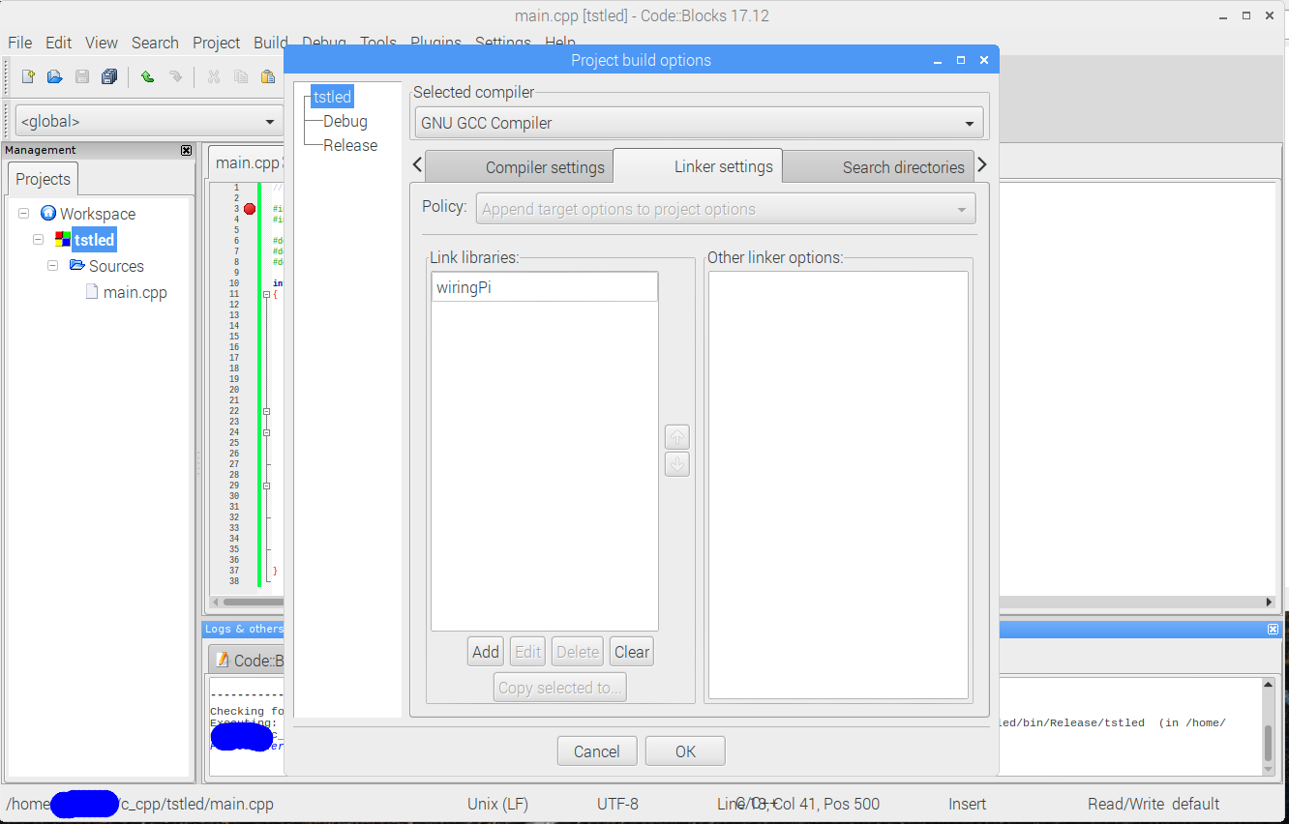
Task: Switch to the Compiler settings tab
Action: click(520, 166)
